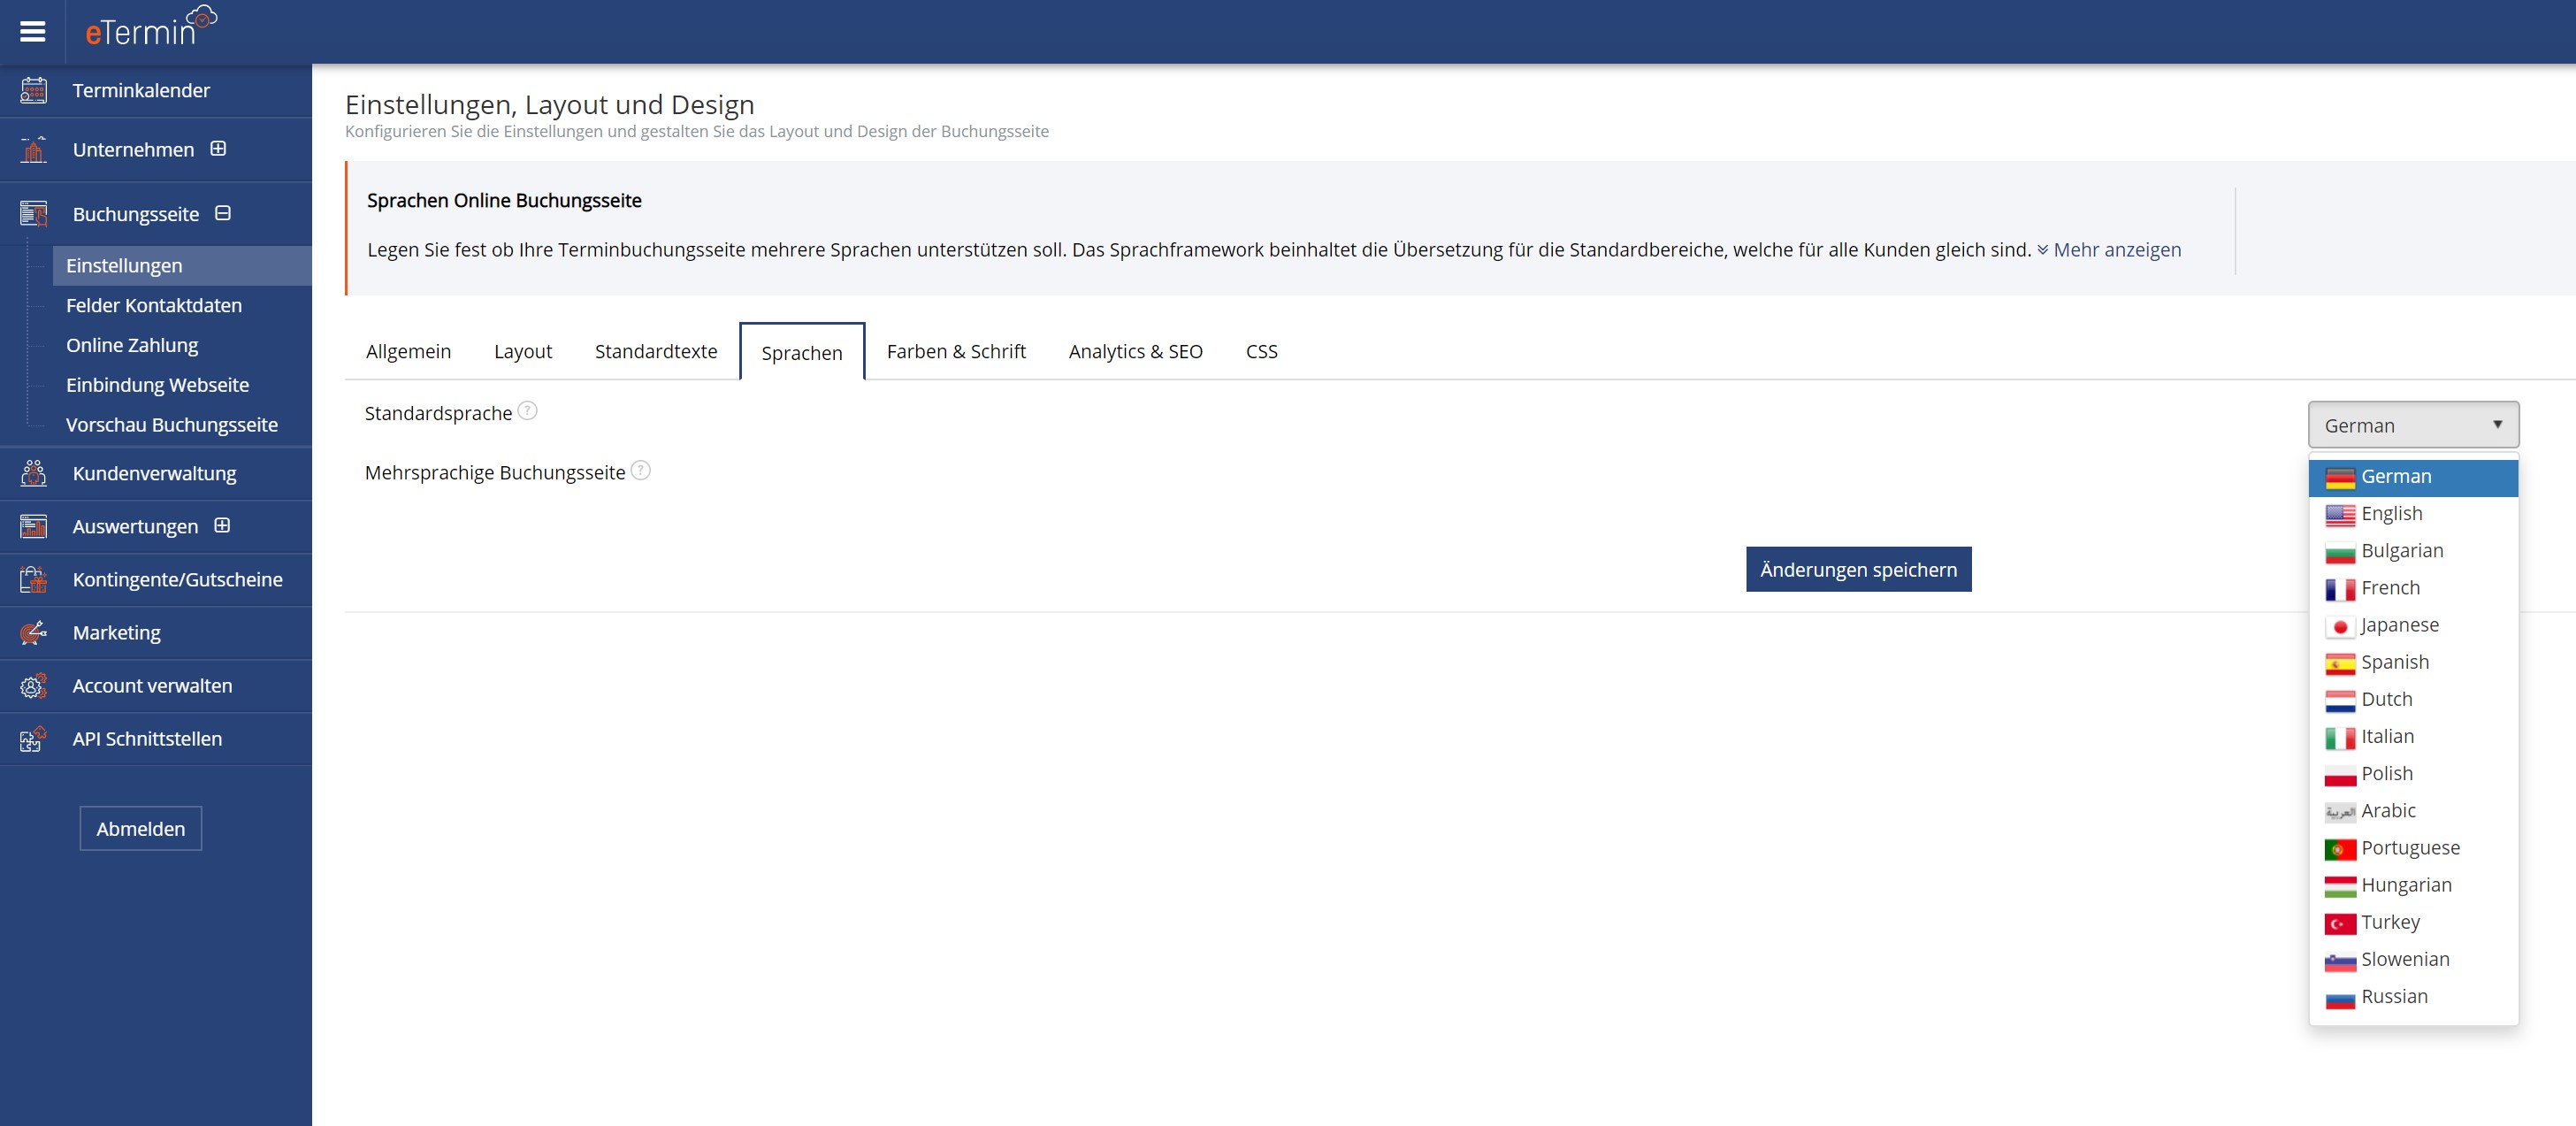Select Portuguese from the language list

pyautogui.click(x=2413, y=848)
